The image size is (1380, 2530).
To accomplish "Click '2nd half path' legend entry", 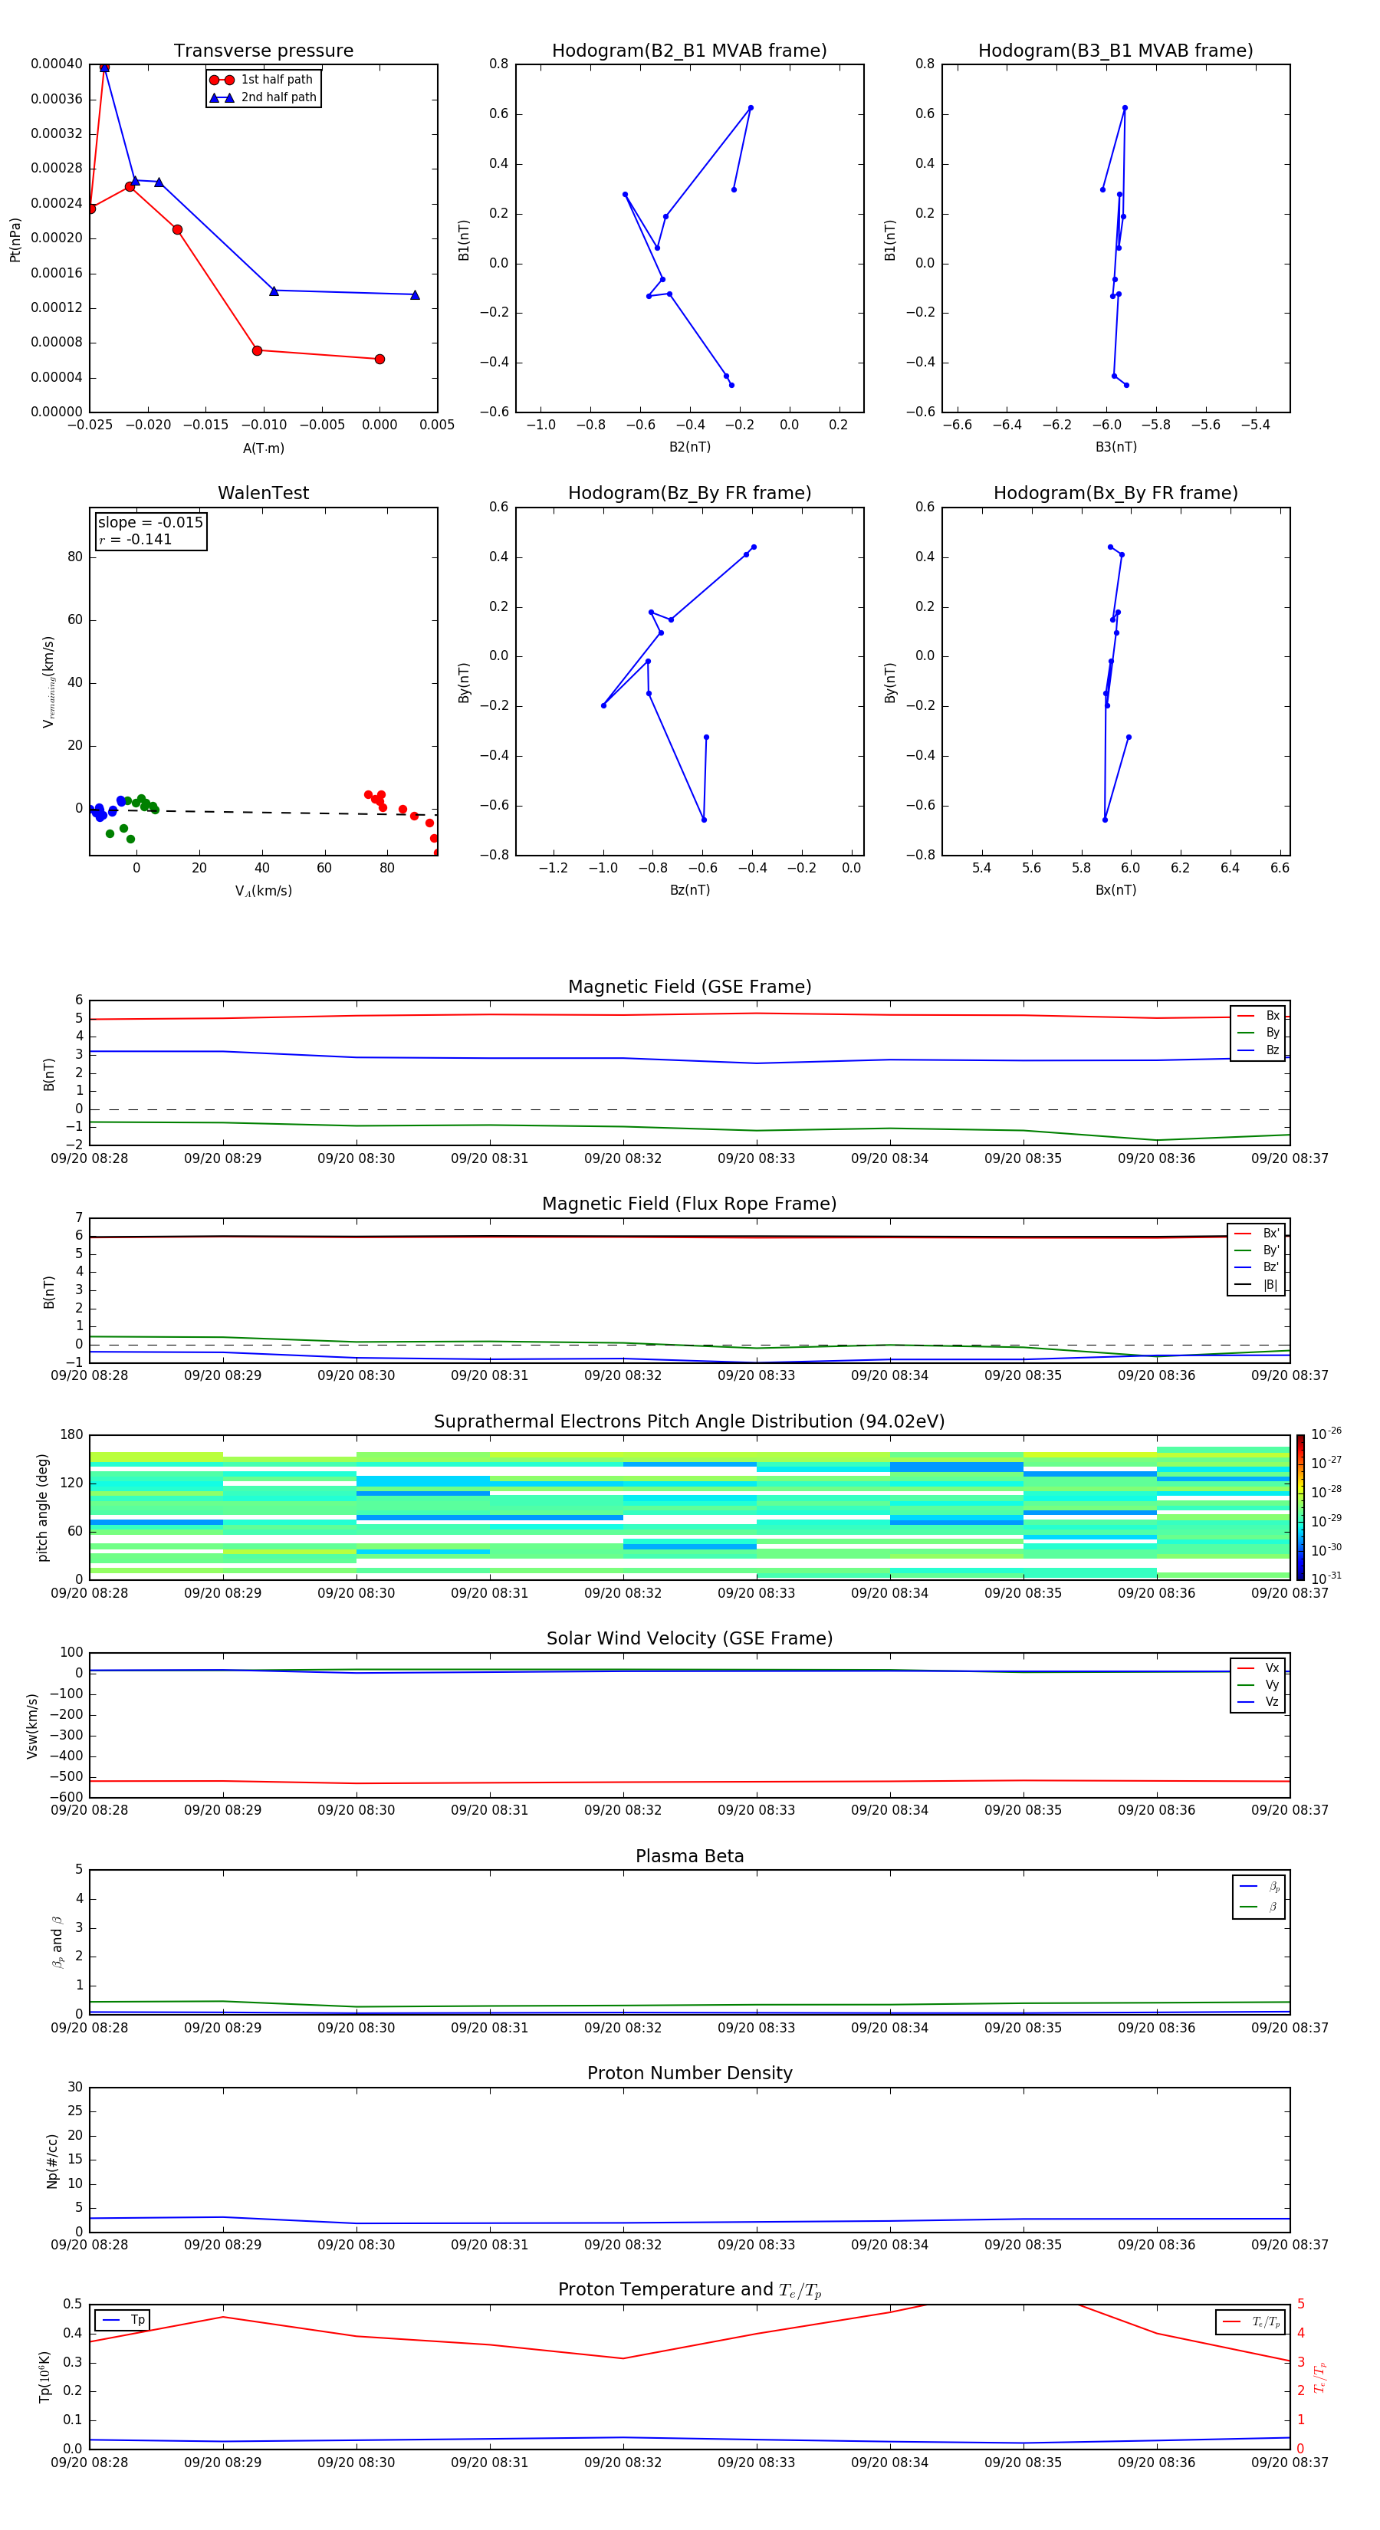I will 263,97.
